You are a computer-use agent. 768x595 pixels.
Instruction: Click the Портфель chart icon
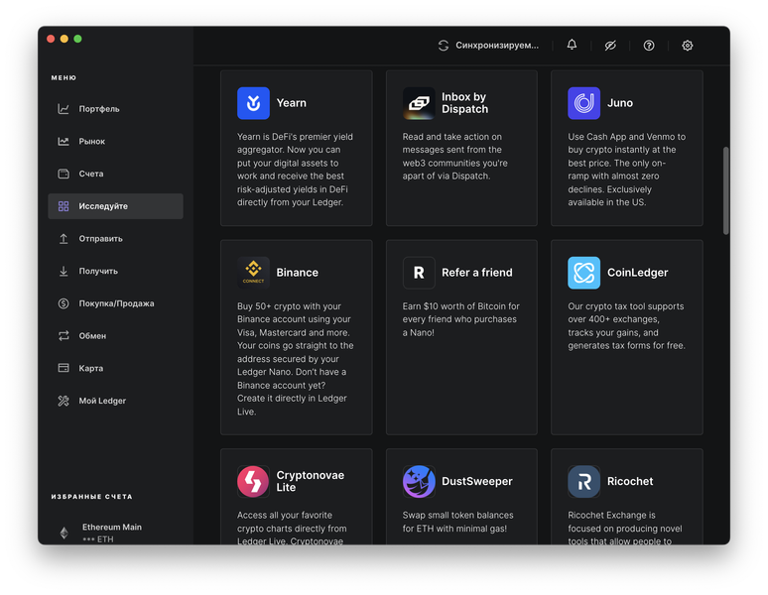click(x=64, y=109)
